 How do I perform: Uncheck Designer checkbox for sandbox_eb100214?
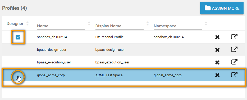pos(18,37)
